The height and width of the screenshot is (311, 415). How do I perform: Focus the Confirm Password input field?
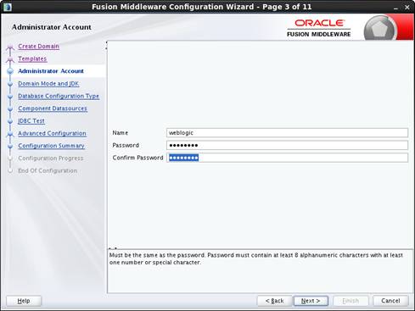point(287,158)
